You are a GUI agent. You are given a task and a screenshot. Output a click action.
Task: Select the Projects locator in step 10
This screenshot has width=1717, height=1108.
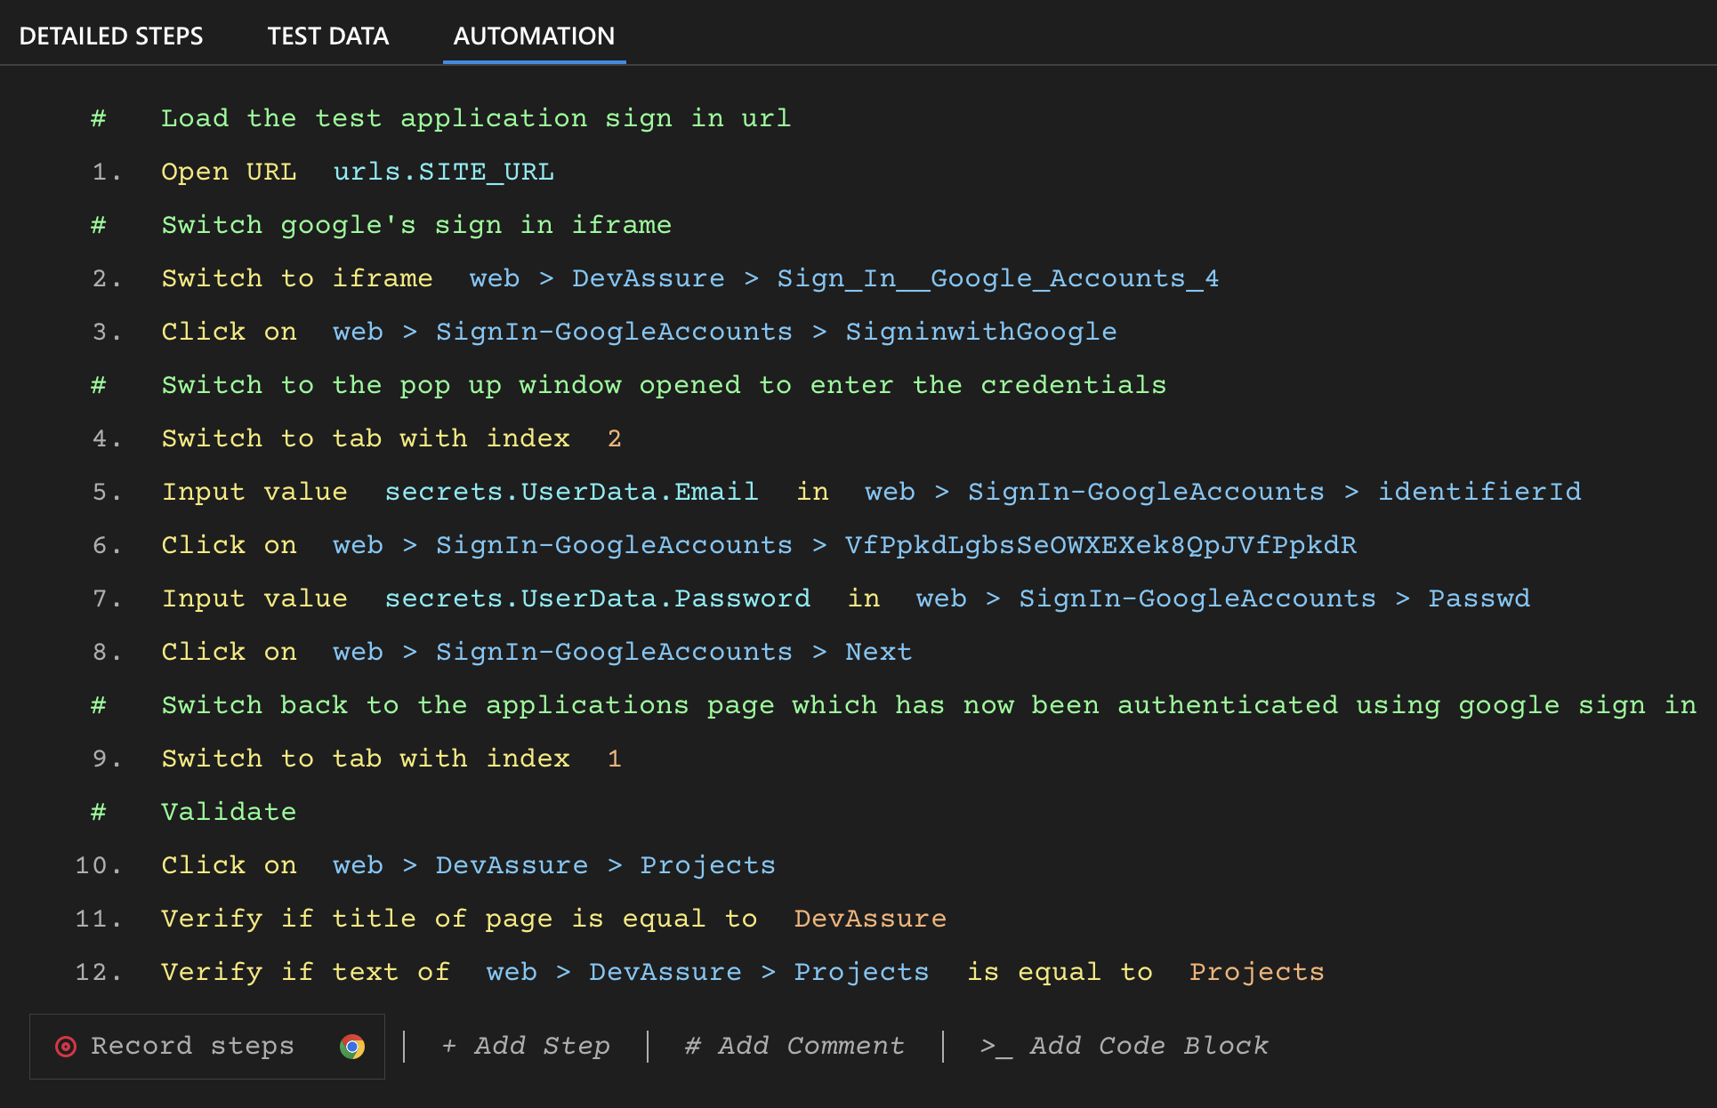point(707,864)
